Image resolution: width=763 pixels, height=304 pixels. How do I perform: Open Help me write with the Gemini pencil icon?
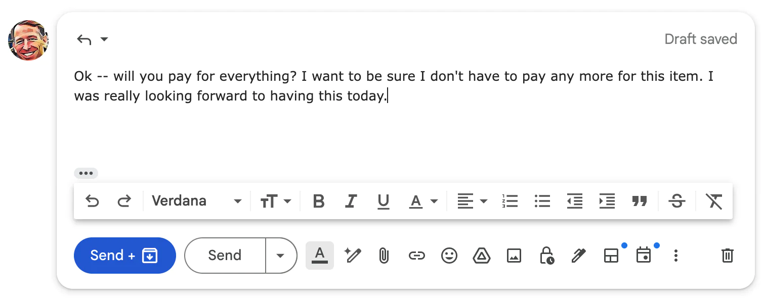point(353,256)
